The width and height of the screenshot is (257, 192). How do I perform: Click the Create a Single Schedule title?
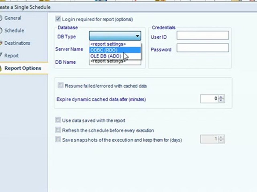[25, 7]
